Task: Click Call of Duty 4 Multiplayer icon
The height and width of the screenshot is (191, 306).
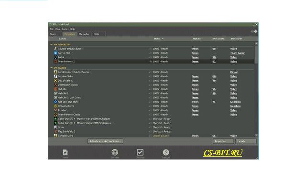Action: click(x=55, y=119)
